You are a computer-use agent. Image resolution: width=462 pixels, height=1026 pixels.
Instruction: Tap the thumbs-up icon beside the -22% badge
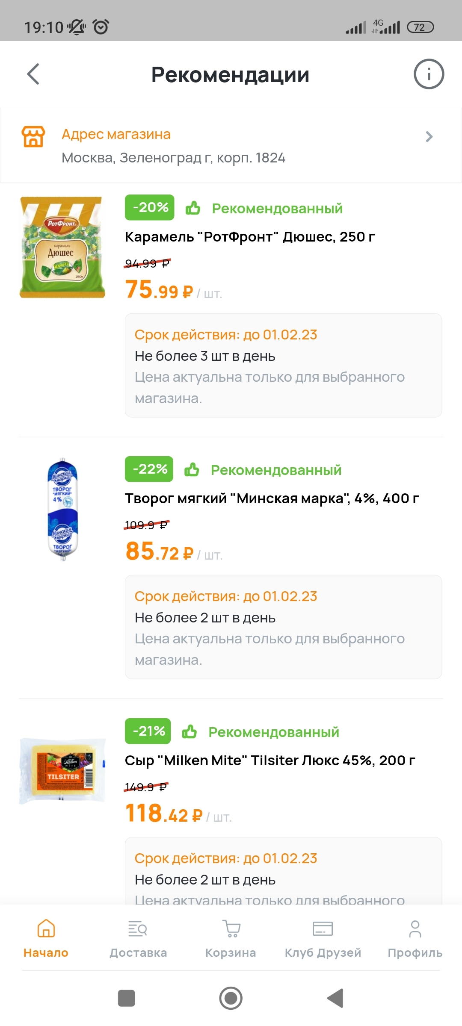pyautogui.click(x=192, y=470)
